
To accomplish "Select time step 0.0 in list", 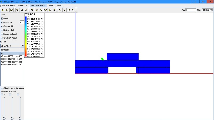I will [x=12, y=53].
